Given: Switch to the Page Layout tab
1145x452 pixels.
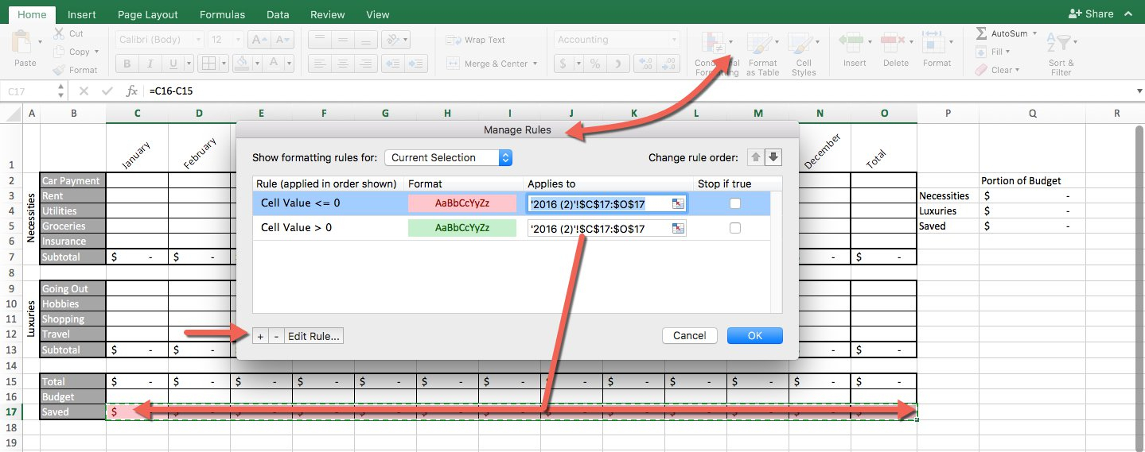Looking at the screenshot, I should pos(147,14).
